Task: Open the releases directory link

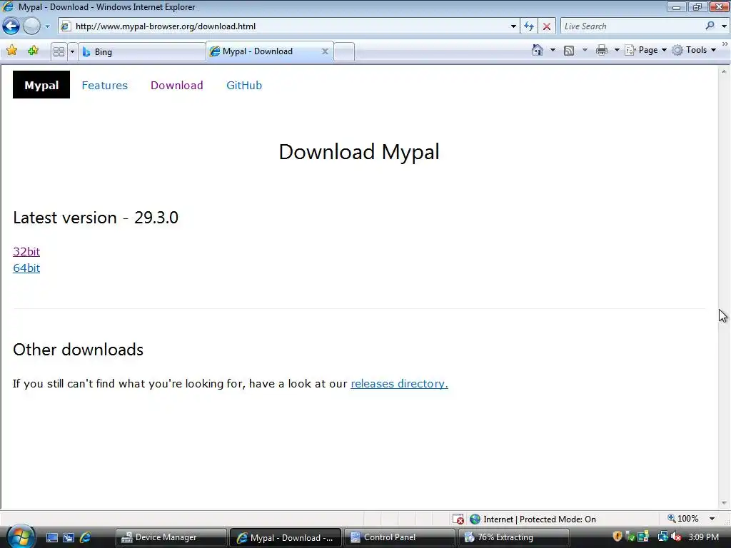Action: tap(399, 383)
